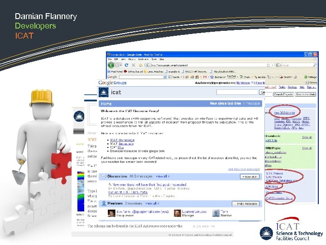
Task: Click the Members person icon
Action: (x=104, y=204)
